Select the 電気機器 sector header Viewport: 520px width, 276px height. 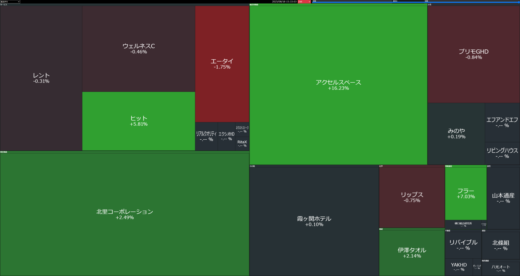point(501,261)
